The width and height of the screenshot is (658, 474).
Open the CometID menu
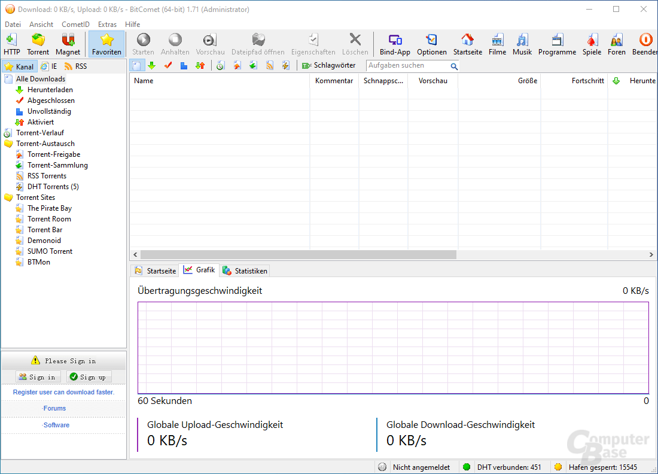(x=75, y=25)
